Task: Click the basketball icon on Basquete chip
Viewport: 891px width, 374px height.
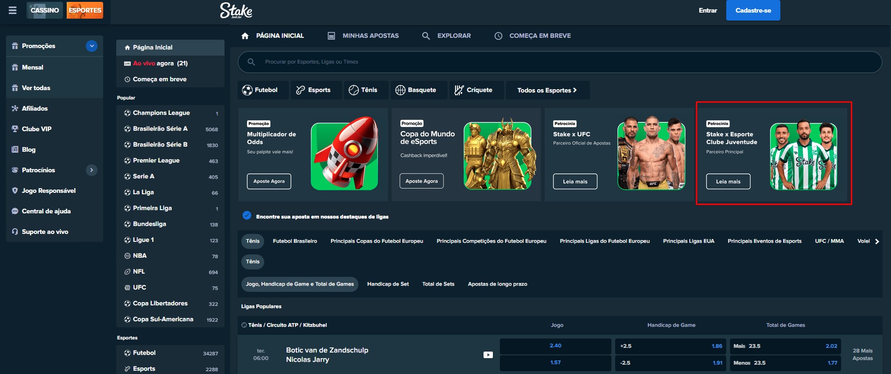Action: pos(400,90)
